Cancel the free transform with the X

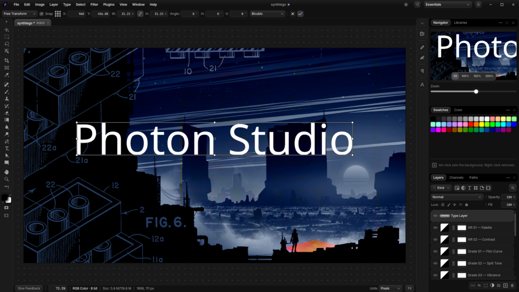tap(292, 14)
